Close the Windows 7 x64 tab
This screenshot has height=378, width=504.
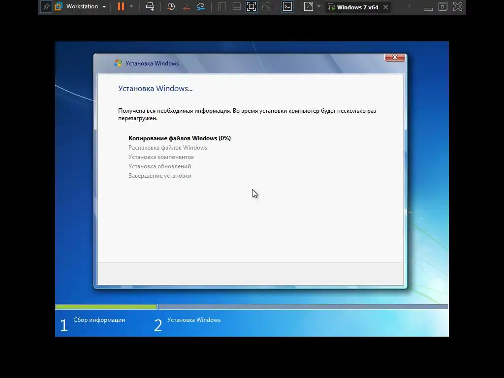[386, 7]
